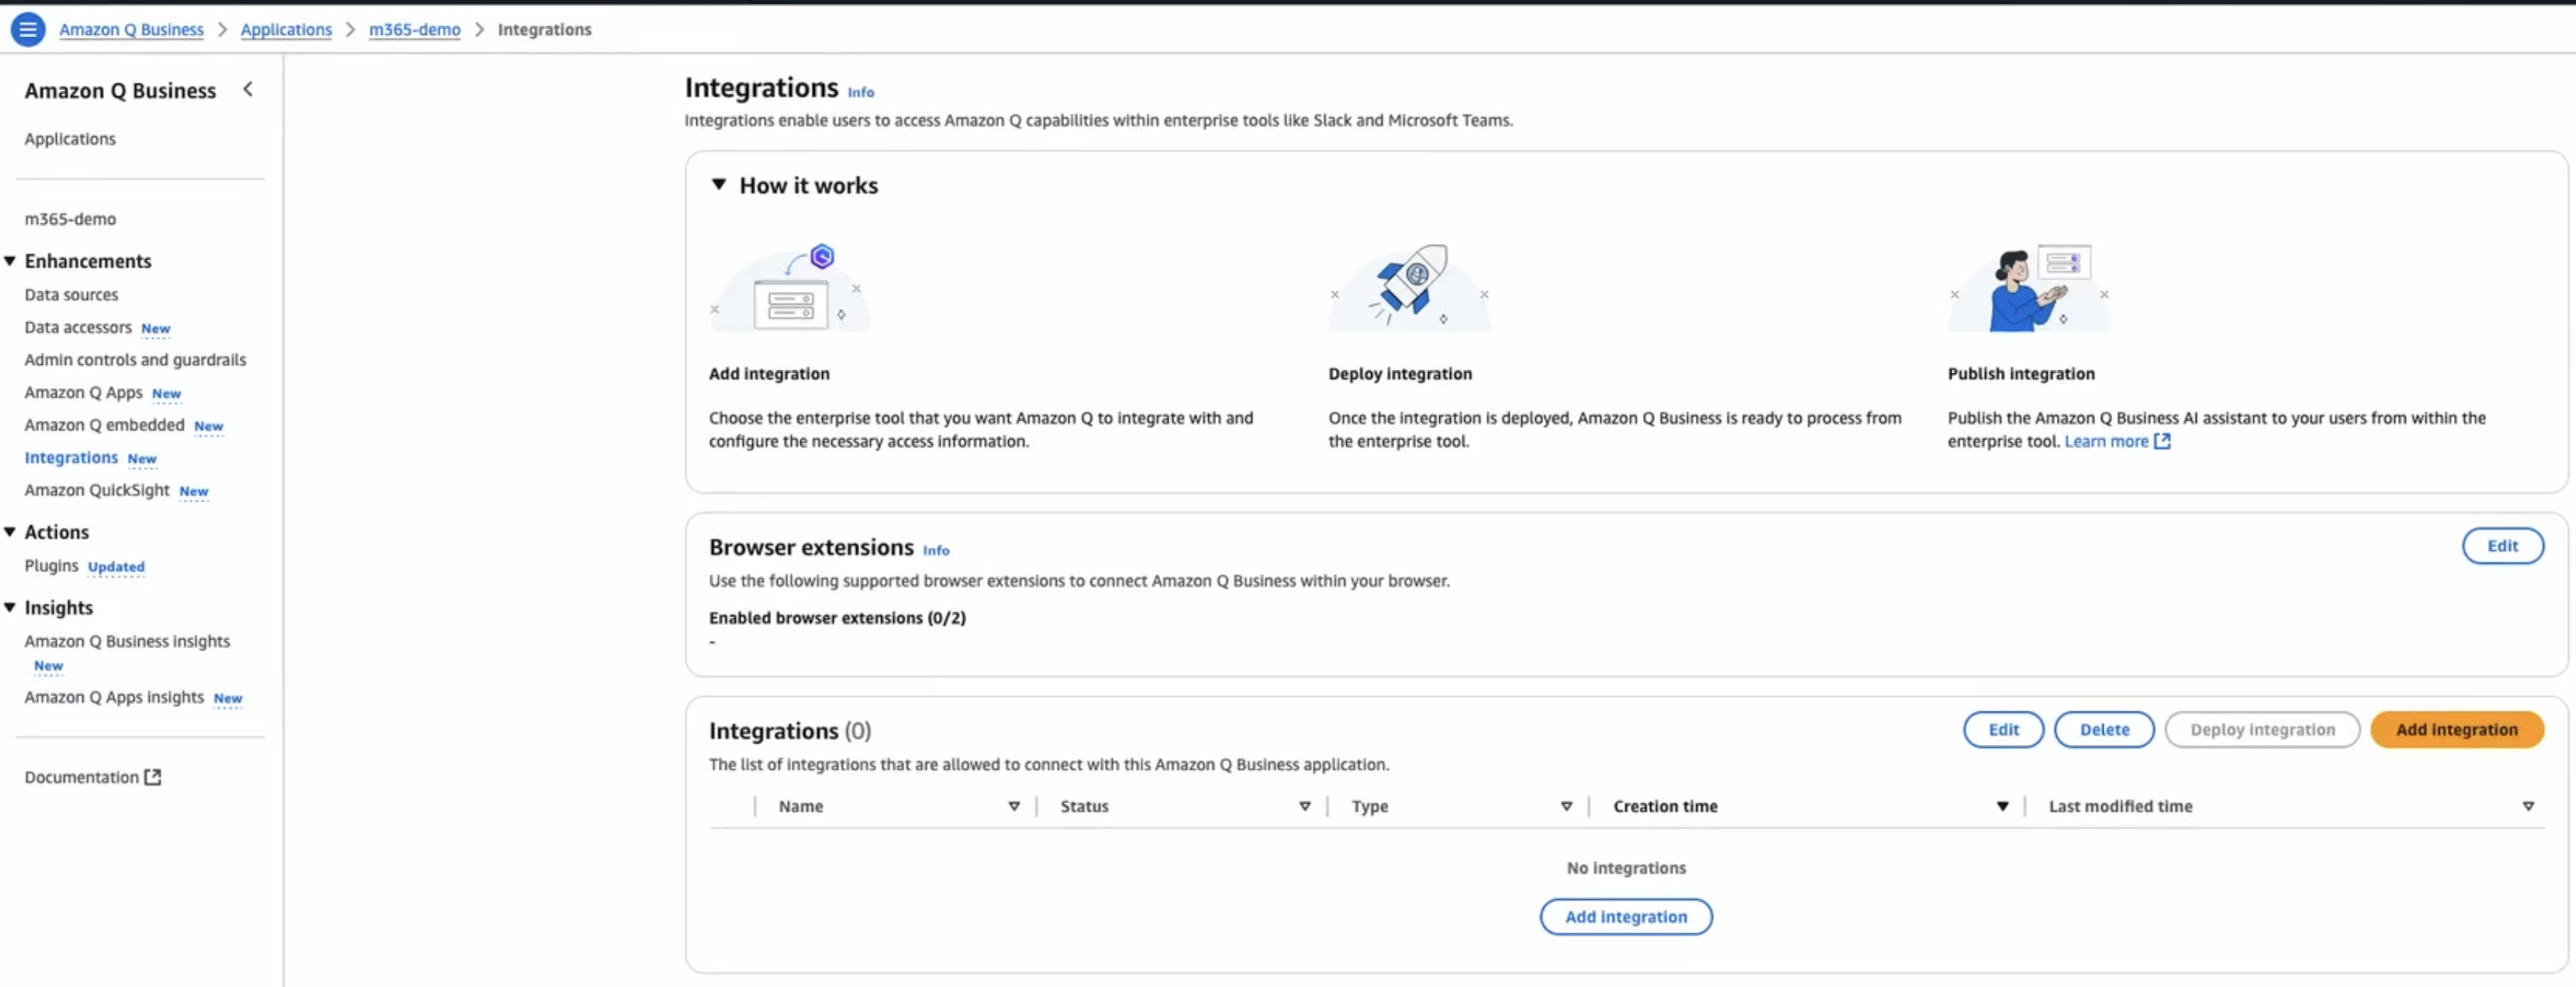2576x987 pixels.
Task: Edit the Browser extensions settings
Action: (x=2501, y=546)
